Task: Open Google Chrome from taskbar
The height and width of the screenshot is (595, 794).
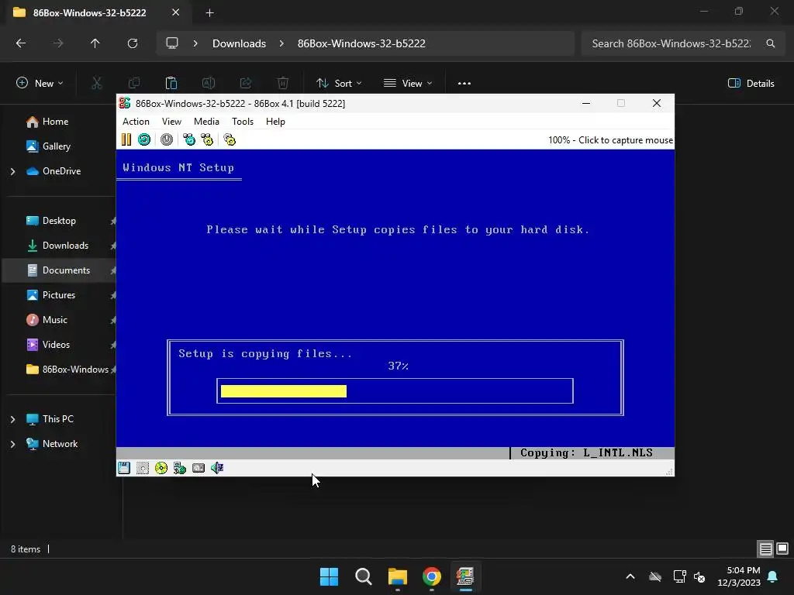Action: click(432, 576)
